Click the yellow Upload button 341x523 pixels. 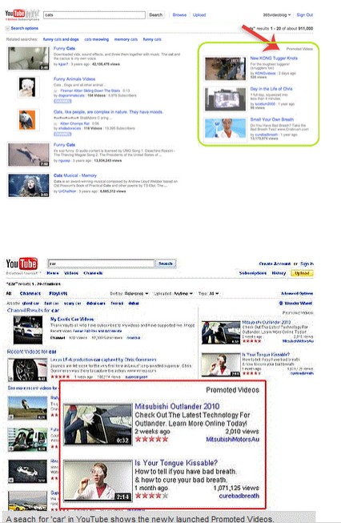[x=302, y=273]
